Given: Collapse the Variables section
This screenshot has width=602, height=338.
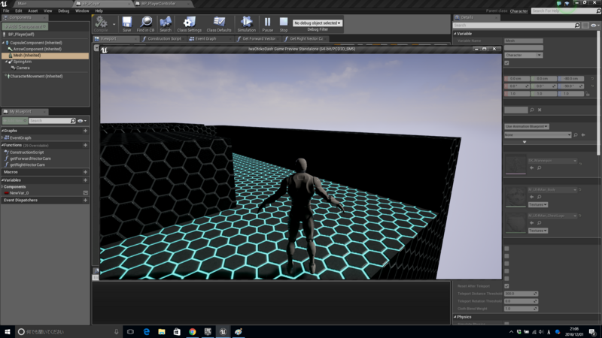Looking at the screenshot, I should coord(2,180).
